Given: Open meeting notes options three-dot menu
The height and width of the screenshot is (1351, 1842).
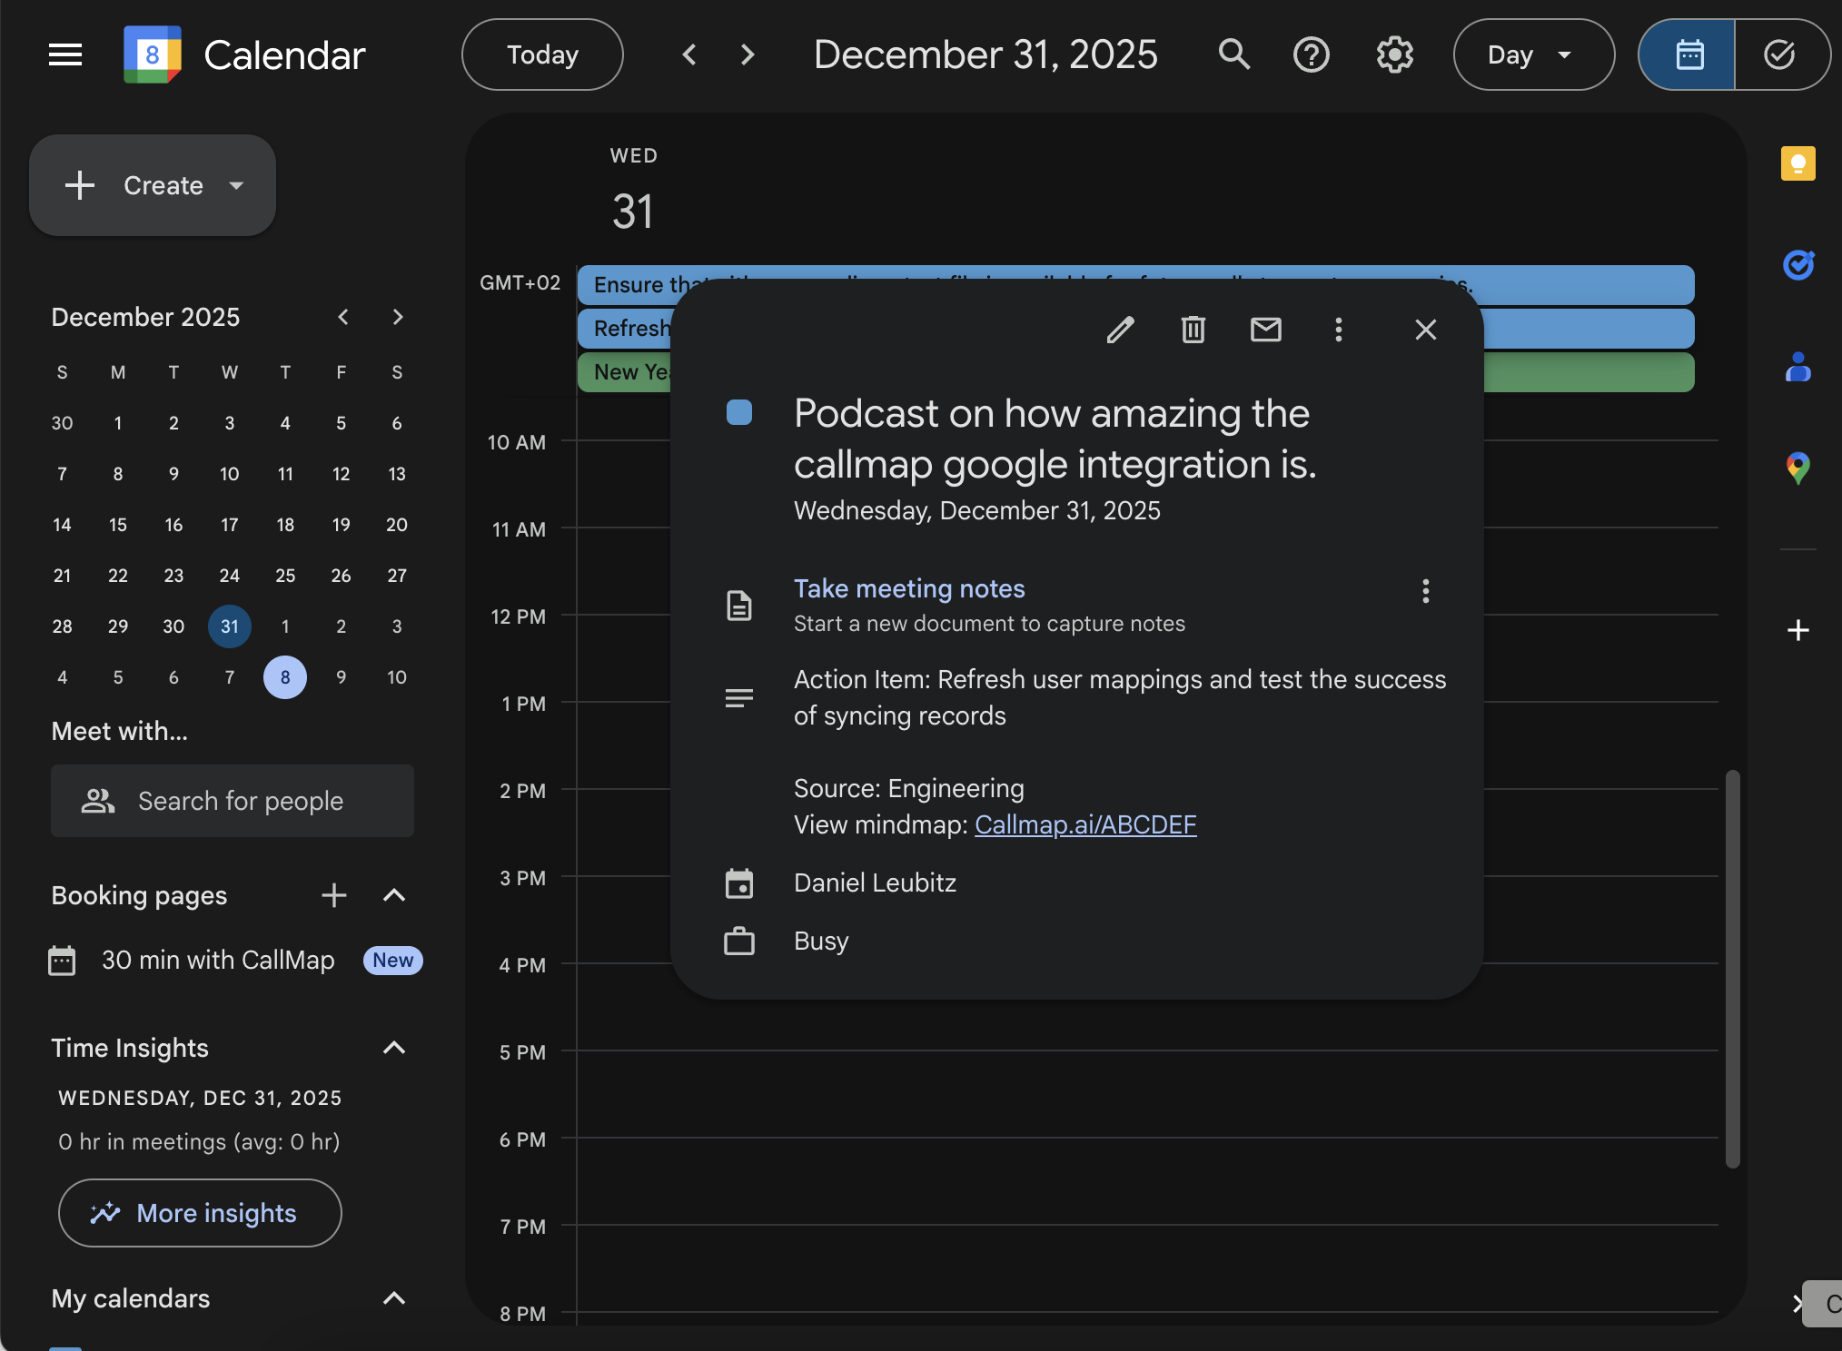Looking at the screenshot, I should [1425, 591].
